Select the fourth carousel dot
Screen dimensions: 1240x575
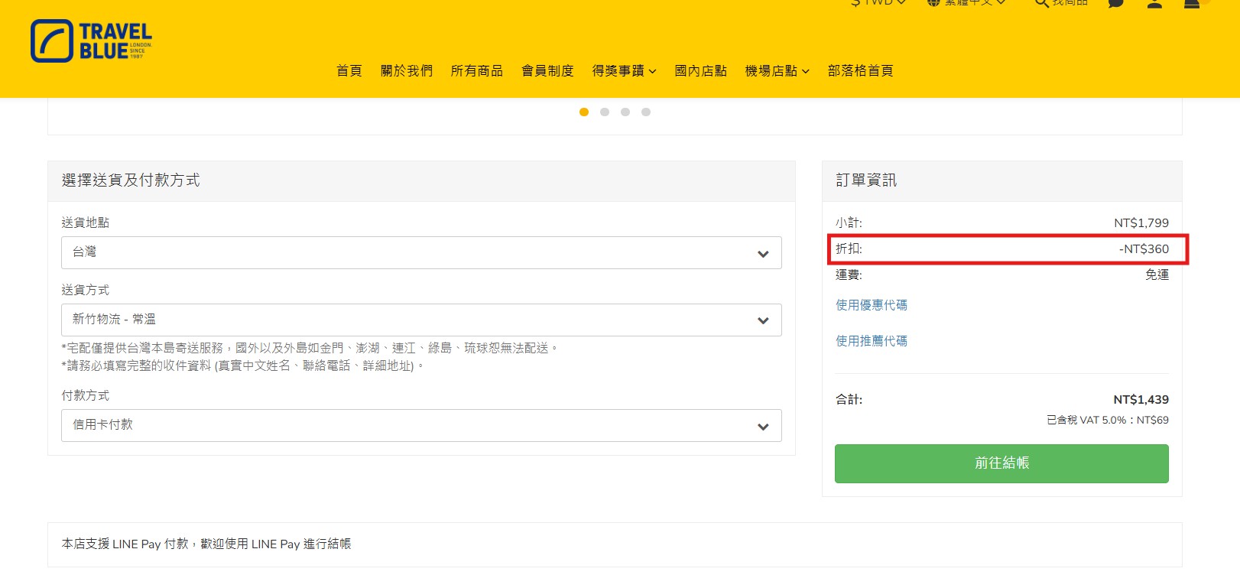tap(646, 112)
